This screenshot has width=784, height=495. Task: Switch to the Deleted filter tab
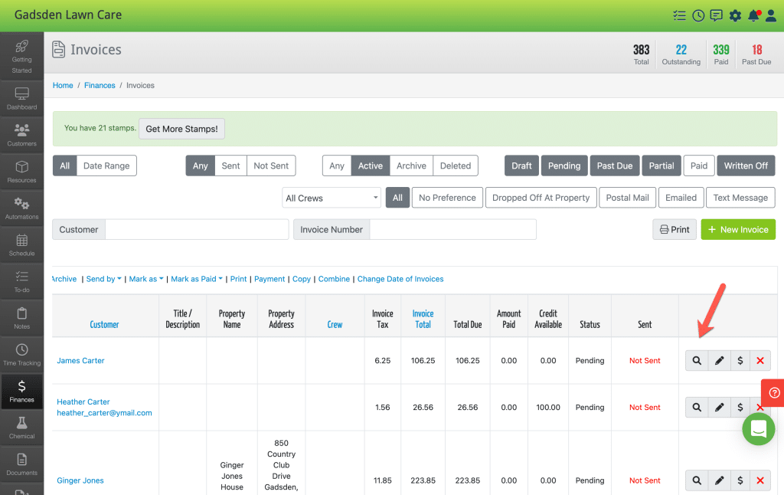click(x=456, y=166)
